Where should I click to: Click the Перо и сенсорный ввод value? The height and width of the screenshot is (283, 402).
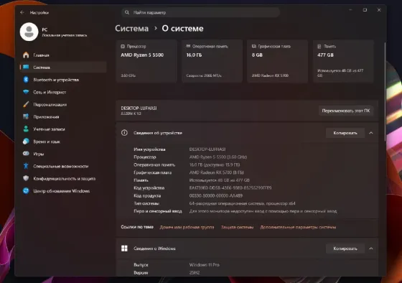pos(263,211)
